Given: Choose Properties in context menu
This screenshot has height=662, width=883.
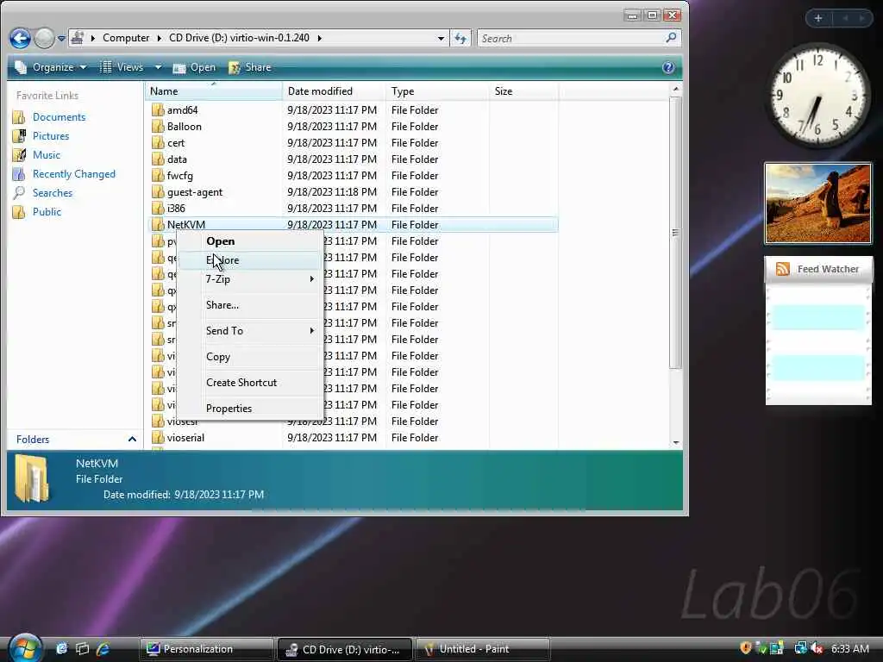Looking at the screenshot, I should 250,409.
